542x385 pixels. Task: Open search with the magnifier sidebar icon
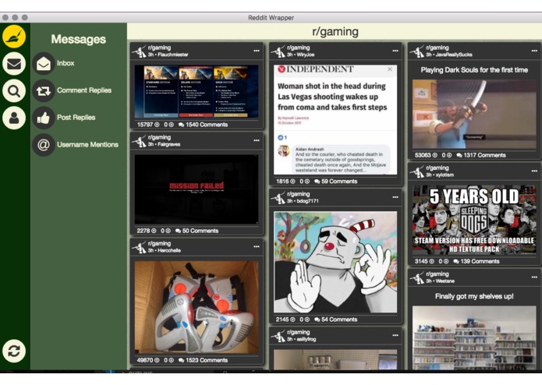pyautogui.click(x=14, y=91)
